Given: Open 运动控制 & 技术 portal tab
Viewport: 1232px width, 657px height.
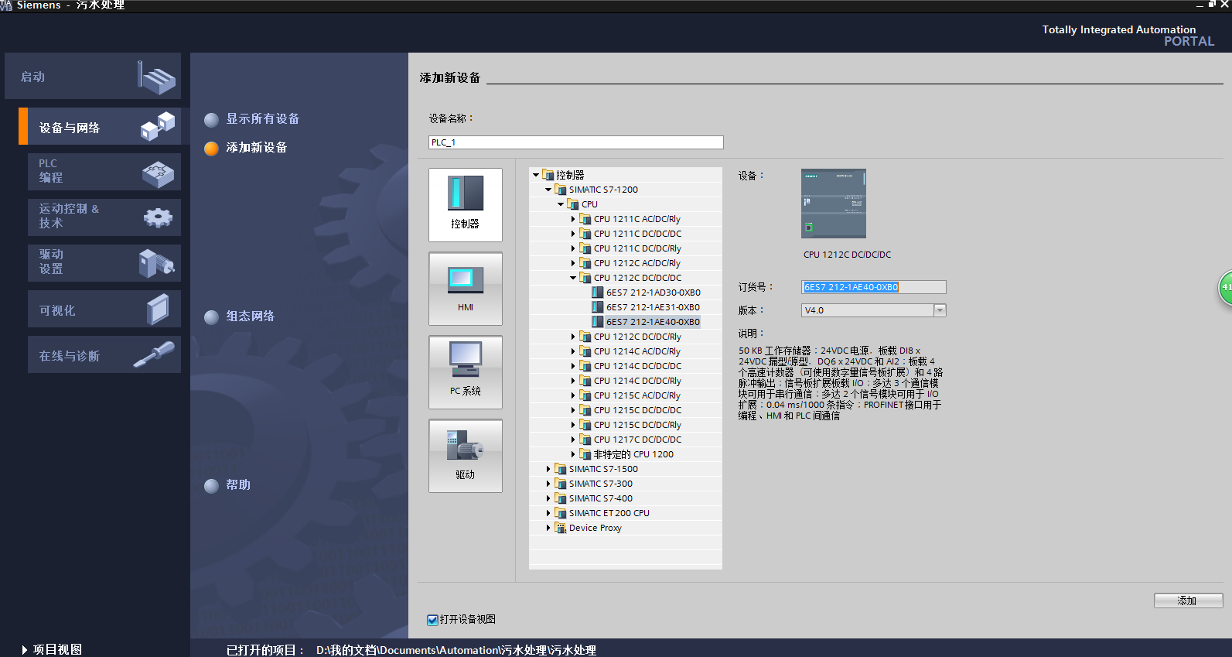Looking at the screenshot, I should (x=104, y=217).
